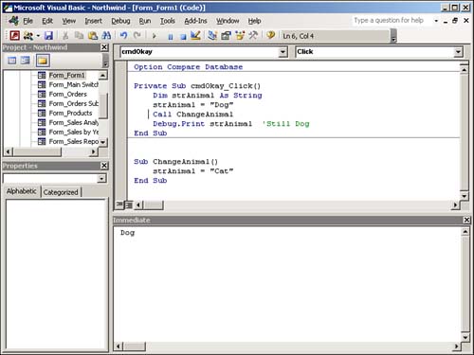Viewport: 474px width, 355px height.
Task: Open the Window menu
Action: tap(228, 21)
